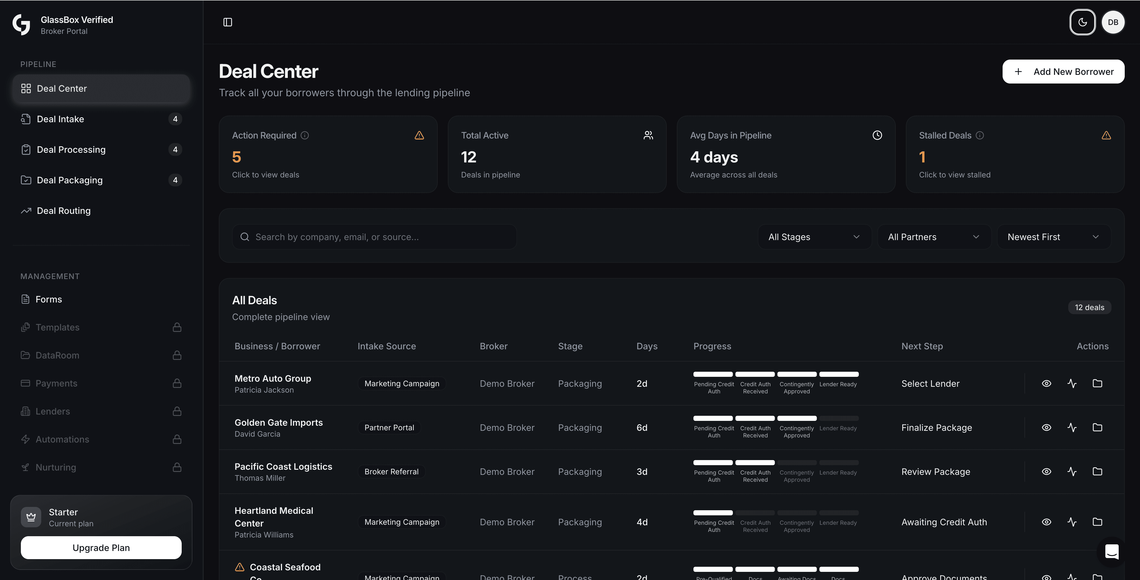Image resolution: width=1140 pixels, height=580 pixels.
Task: Switch to dark mode with the moon toggle
Action: coord(1082,22)
